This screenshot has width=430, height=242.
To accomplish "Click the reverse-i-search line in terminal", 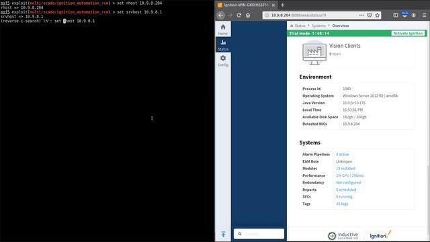I will pos(48,21).
